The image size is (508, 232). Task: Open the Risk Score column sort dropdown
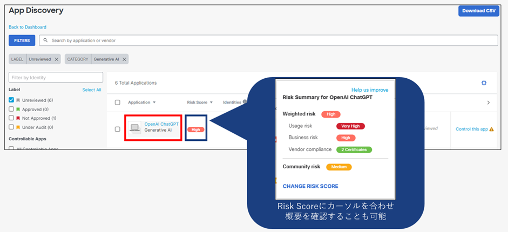click(x=211, y=103)
